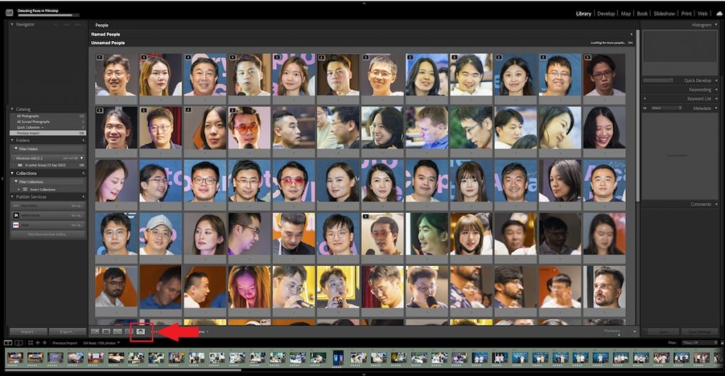Switch to the Web module
The image size is (725, 376).
703,14
